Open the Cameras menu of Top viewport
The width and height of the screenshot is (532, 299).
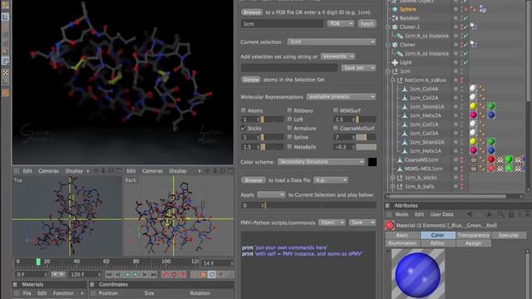pos(48,171)
